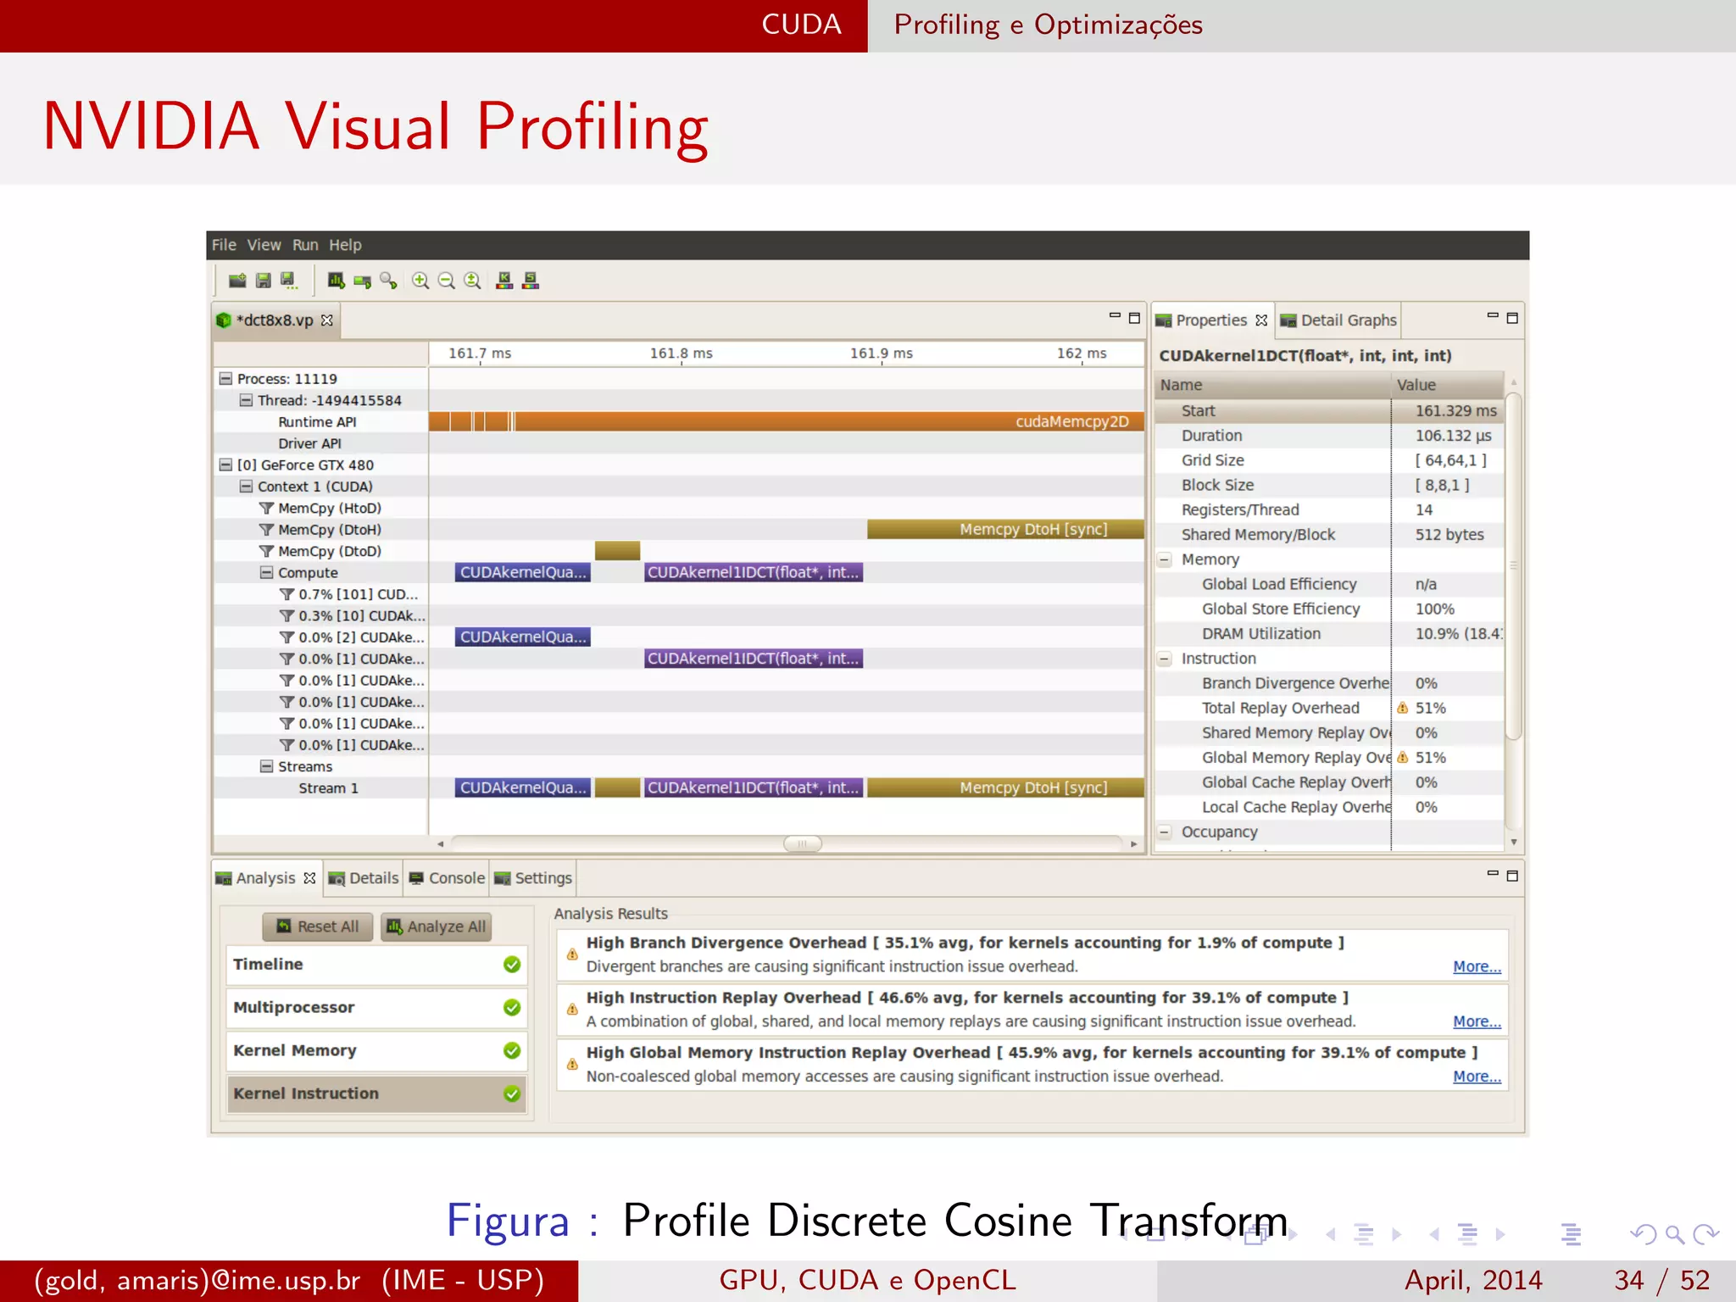Click the timeline horizontal scrollbar thumb
Viewport: 1736px width, 1302px height.
click(x=802, y=843)
